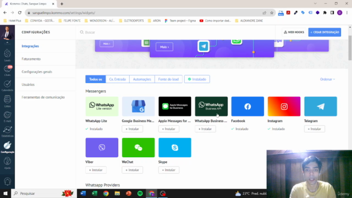
Task: Open Ferramentas de comunicação menu item
Action: 43,97
